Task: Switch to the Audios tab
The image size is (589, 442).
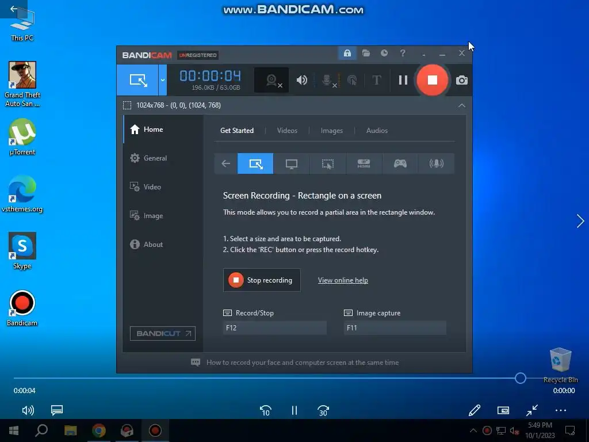Action: tap(377, 131)
